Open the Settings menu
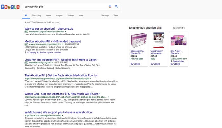The width and height of the screenshot is (222, 128). tap(105, 15)
